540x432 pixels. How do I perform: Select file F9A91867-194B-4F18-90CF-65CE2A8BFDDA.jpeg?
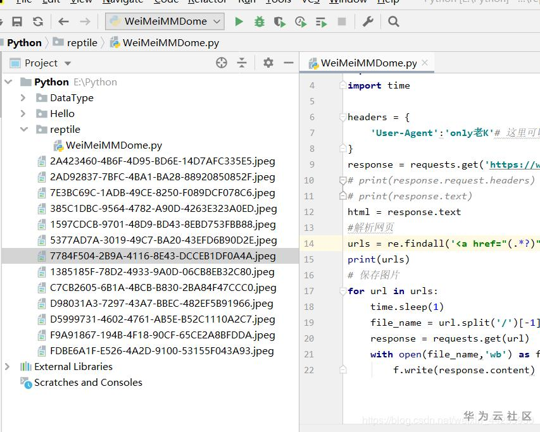pyautogui.click(x=162, y=335)
